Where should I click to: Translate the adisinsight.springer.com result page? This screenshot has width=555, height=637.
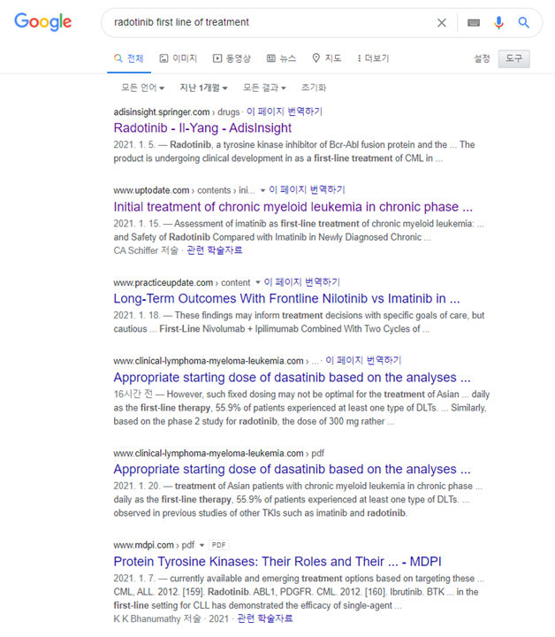285,111
